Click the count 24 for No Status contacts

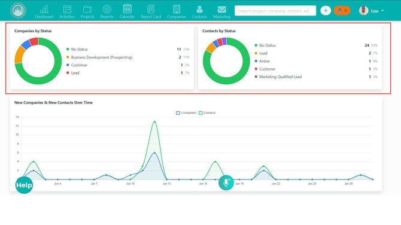click(x=367, y=45)
